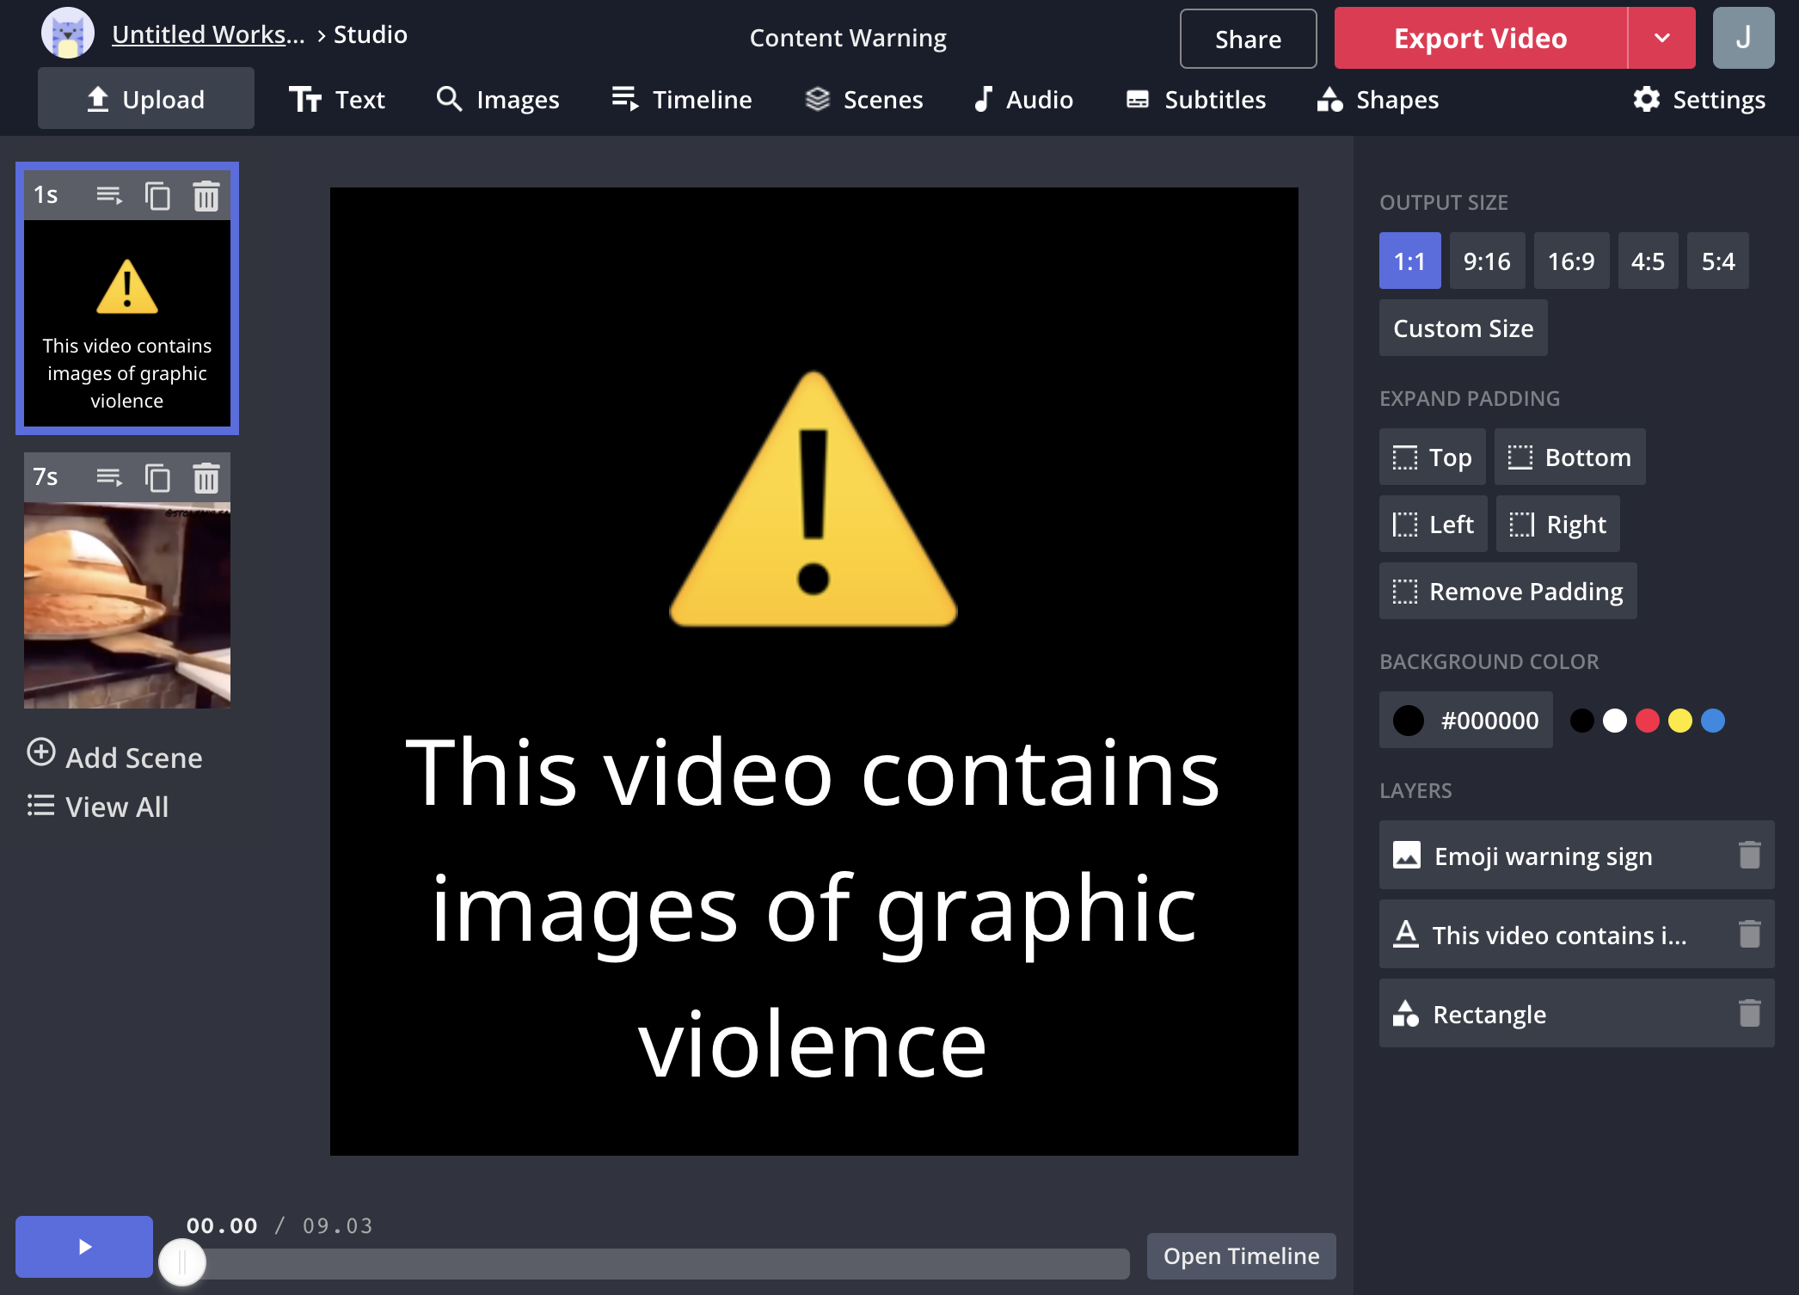Click the Share button
The height and width of the screenshot is (1295, 1799).
(x=1248, y=39)
